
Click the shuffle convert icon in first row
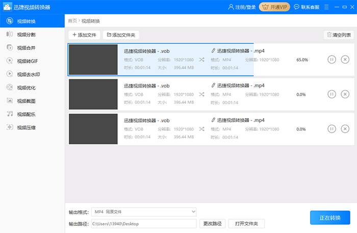201,60
